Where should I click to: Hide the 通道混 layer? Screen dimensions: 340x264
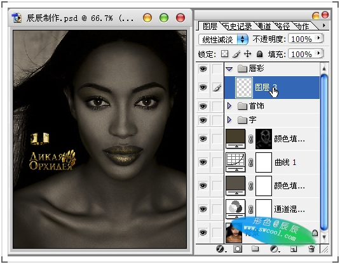203,209
